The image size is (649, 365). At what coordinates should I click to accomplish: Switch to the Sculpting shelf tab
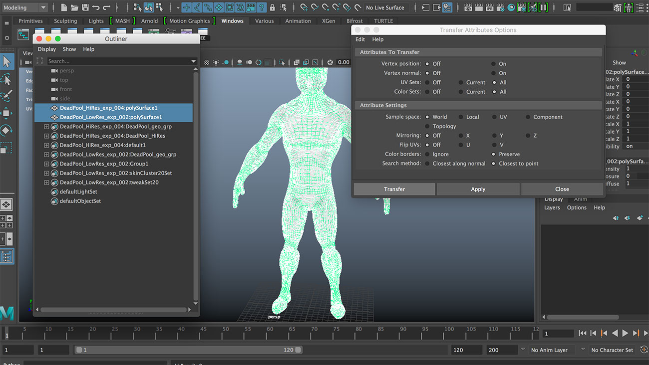click(65, 21)
